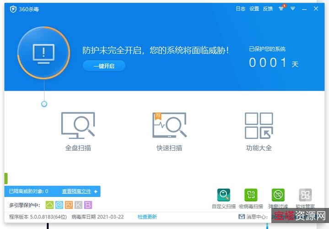Open 查看隔离文件 link
The height and width of the screenshot is (229, 329).
click(x=76, y=191)
